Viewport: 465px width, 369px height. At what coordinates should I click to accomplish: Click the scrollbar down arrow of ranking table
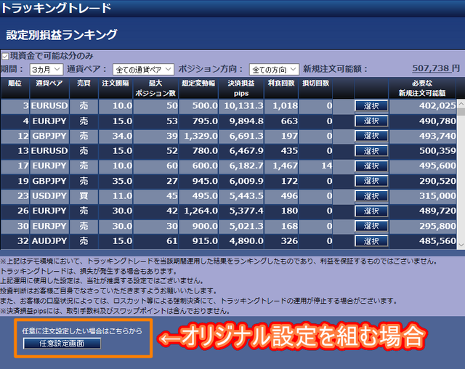point(461,245)
